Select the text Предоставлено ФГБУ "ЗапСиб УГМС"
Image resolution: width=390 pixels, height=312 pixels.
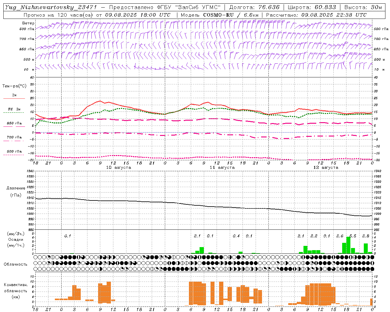[x=165, y=7]
